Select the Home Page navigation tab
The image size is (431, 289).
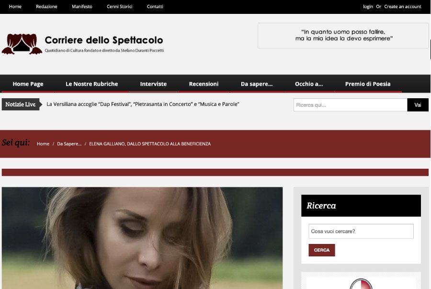tap(28, 84)
